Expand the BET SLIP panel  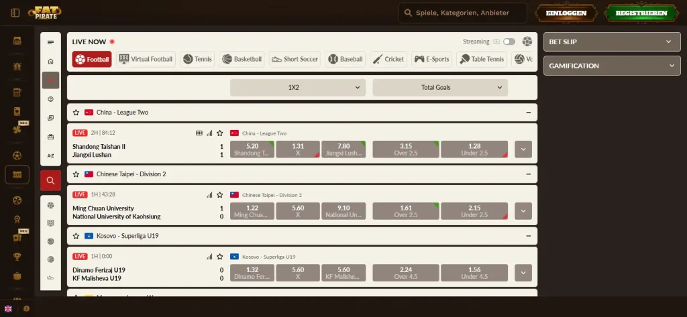[x=612, y=42]
